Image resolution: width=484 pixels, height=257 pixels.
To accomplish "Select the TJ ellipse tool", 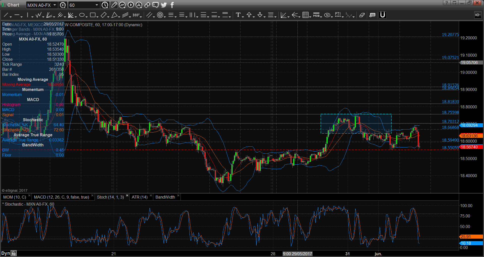I will click(x=327, y=15).
